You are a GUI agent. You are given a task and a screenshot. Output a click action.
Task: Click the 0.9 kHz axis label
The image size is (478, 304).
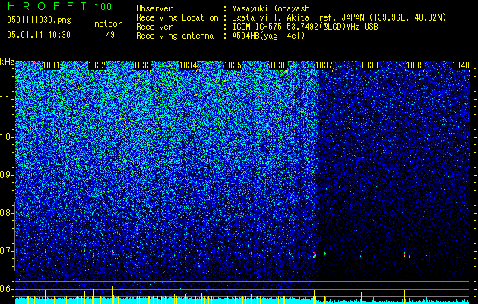pos(6,175)
